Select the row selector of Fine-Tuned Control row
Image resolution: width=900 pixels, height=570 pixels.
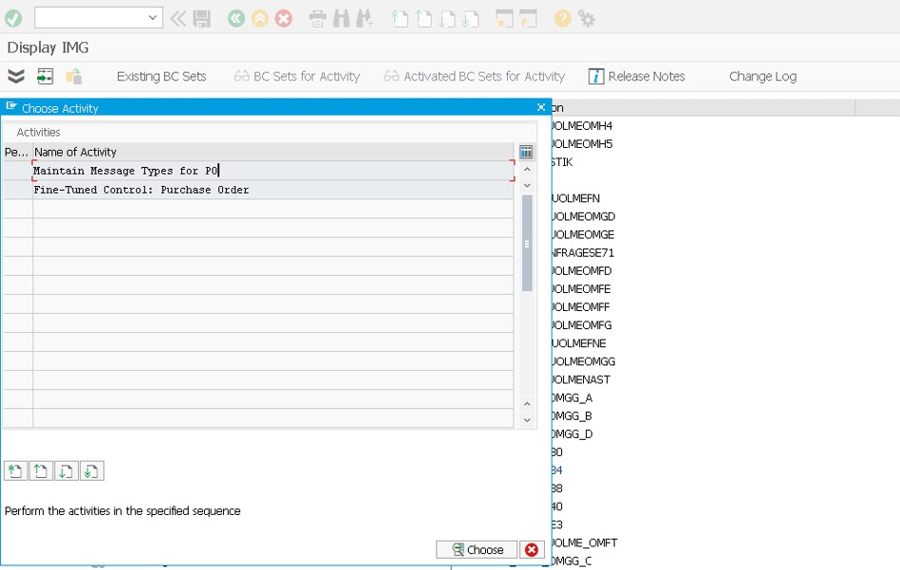click(x=18, y=190)
